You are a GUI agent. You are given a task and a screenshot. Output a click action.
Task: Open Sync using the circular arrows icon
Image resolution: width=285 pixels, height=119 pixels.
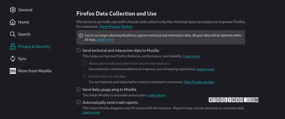[13, 59]
